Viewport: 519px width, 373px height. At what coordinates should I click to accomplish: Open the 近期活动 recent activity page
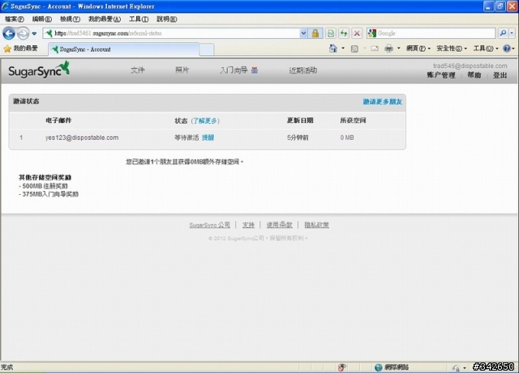302,70
